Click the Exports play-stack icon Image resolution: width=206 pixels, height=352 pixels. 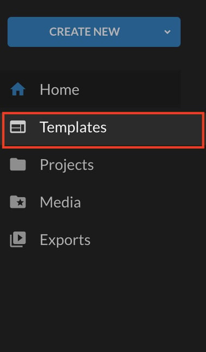coord(18,239)
